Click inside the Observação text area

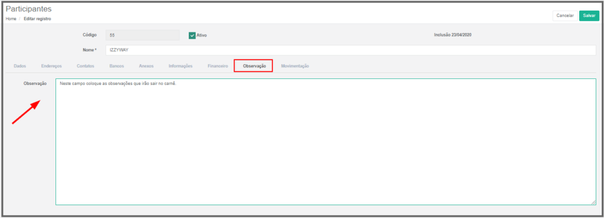coord(326,142)
